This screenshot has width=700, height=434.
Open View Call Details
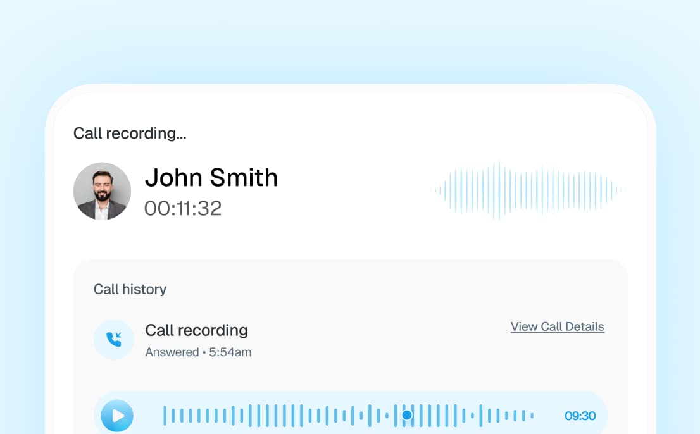557,326
